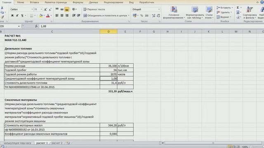Apply the fill color bucket

pos(41,16)
